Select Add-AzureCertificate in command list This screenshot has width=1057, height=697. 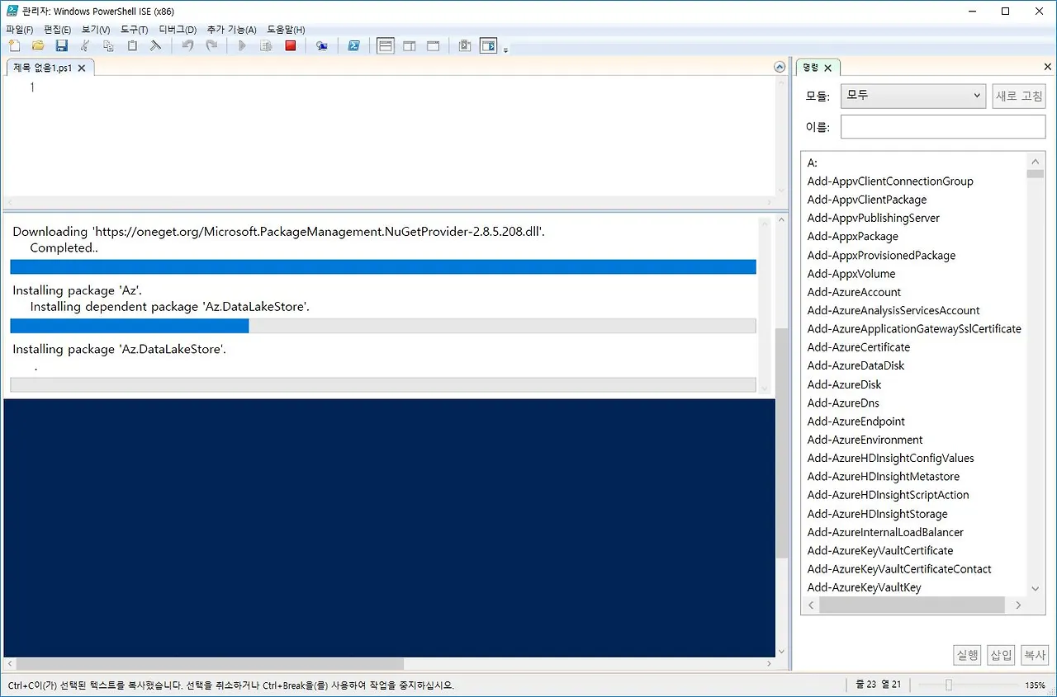[859, 347]
